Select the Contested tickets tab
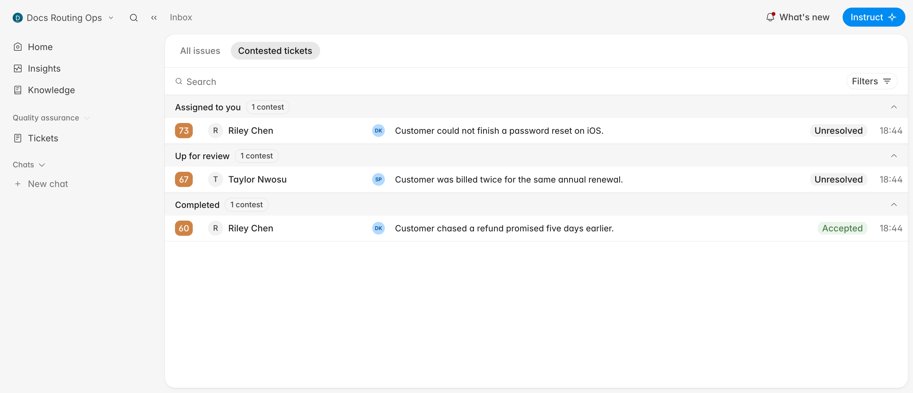 coord(275,51)
